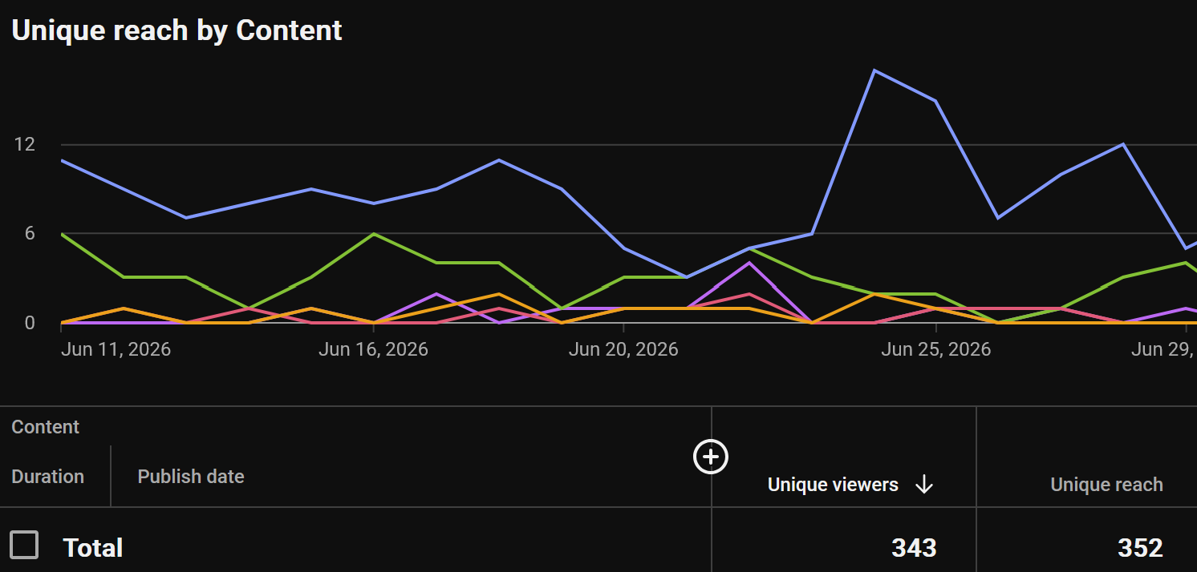
Task: Click the blue line's highest peak
Action: pos(874,70)
